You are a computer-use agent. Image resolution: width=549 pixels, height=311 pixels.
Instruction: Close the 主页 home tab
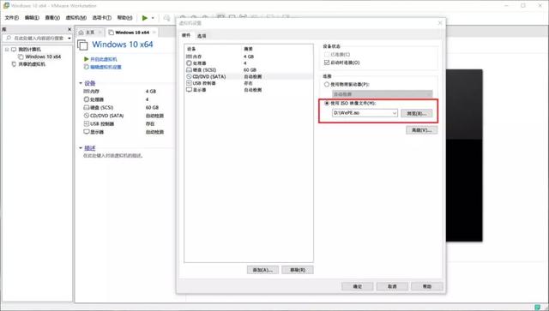(x=100, y=33)
